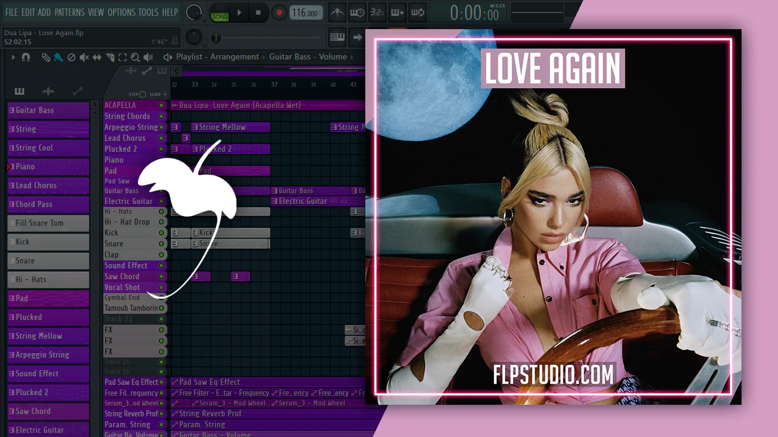Pick the Zoom magnifier tool
This screenshot has height=437, width=778.
coord(135,57)
